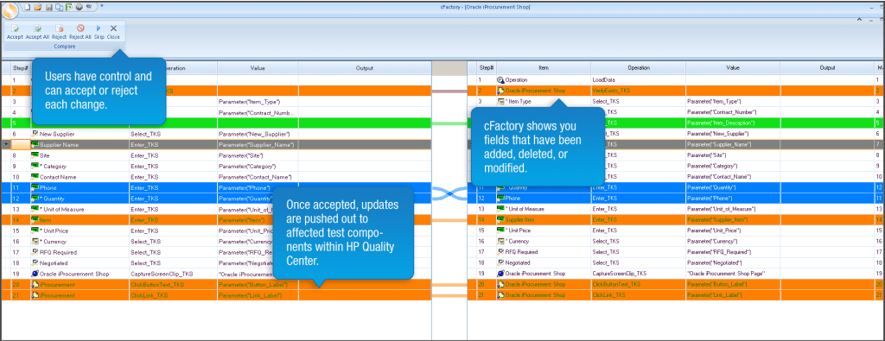Click the Supplier Name field icon in left pane
The width and height of the screenshot is (885, 341).
35,144
